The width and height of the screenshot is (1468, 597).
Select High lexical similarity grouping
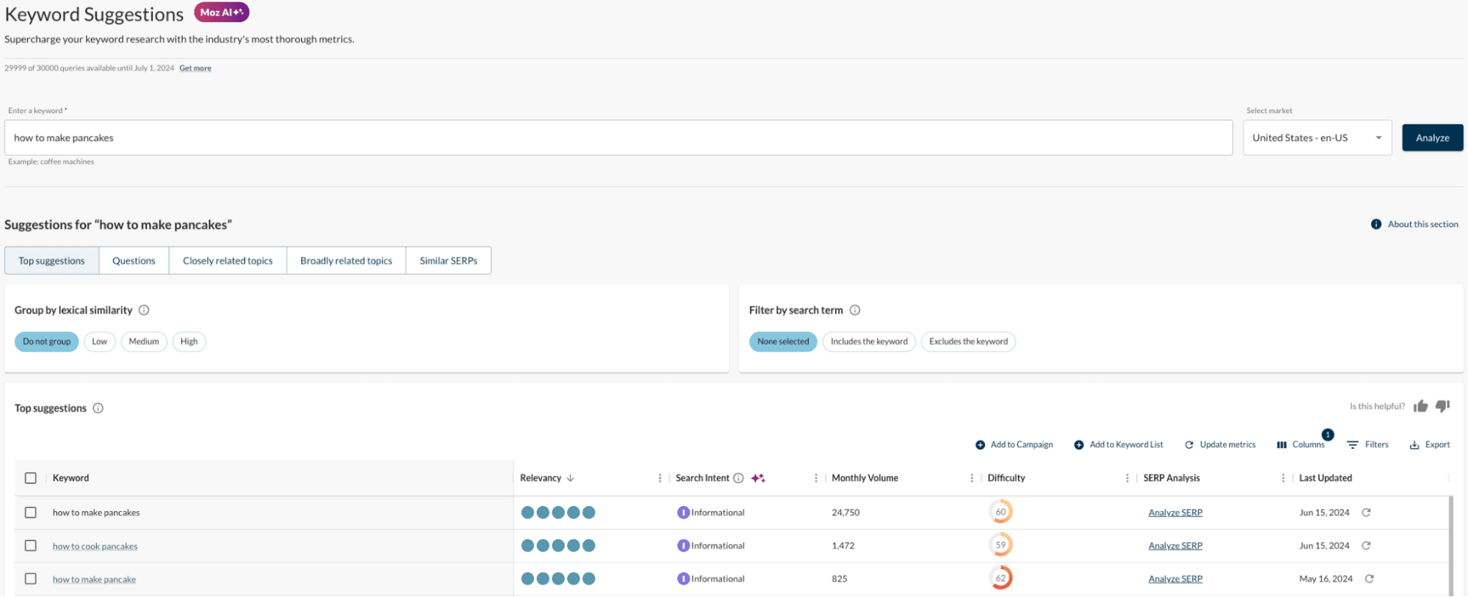click(189, 341)
